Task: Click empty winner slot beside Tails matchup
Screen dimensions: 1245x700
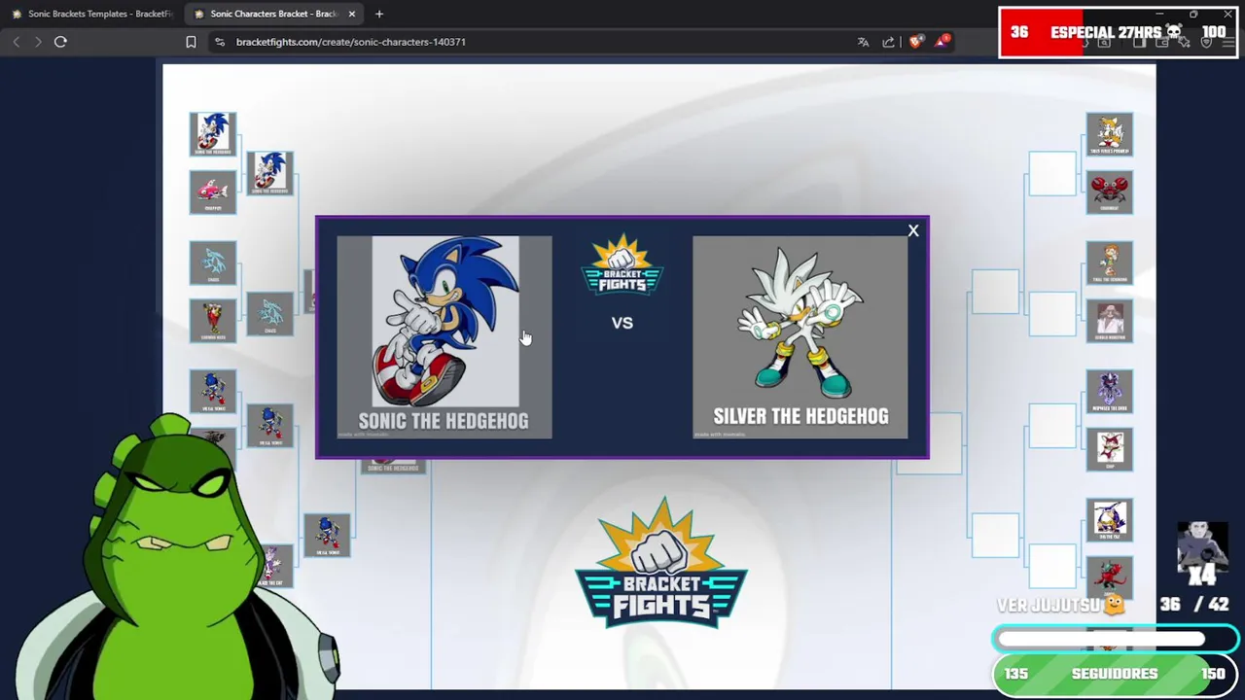Action: [1052, 173]
